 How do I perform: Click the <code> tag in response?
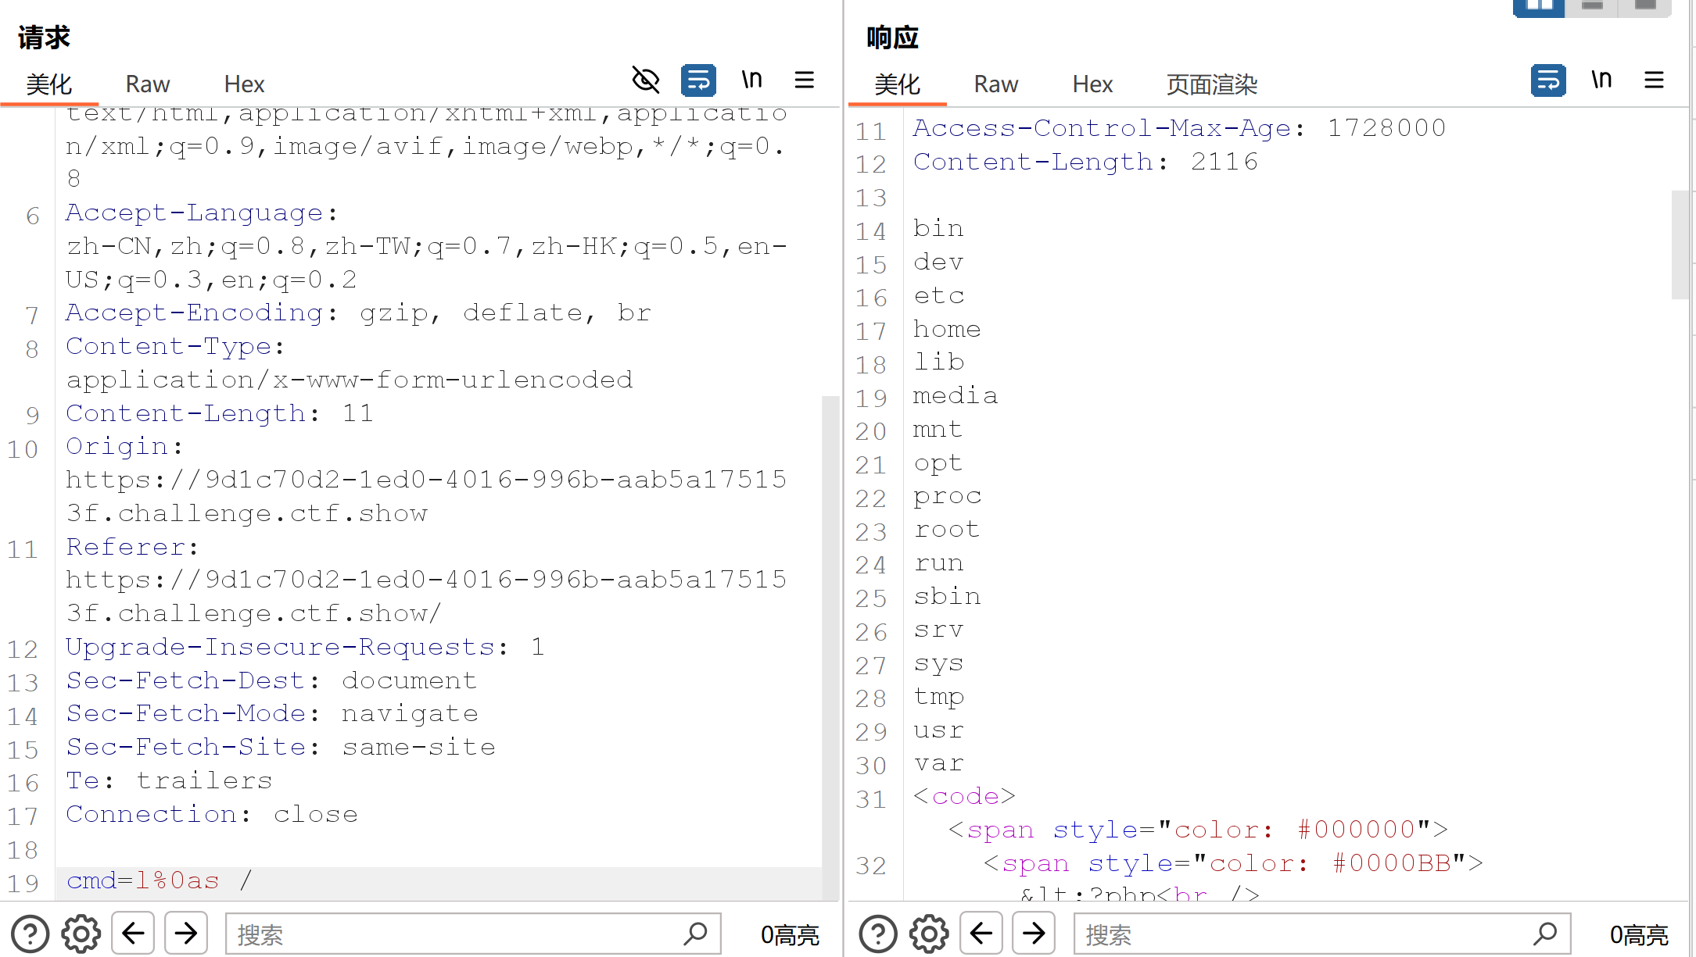pyautogui.click(x=965, y=796)
